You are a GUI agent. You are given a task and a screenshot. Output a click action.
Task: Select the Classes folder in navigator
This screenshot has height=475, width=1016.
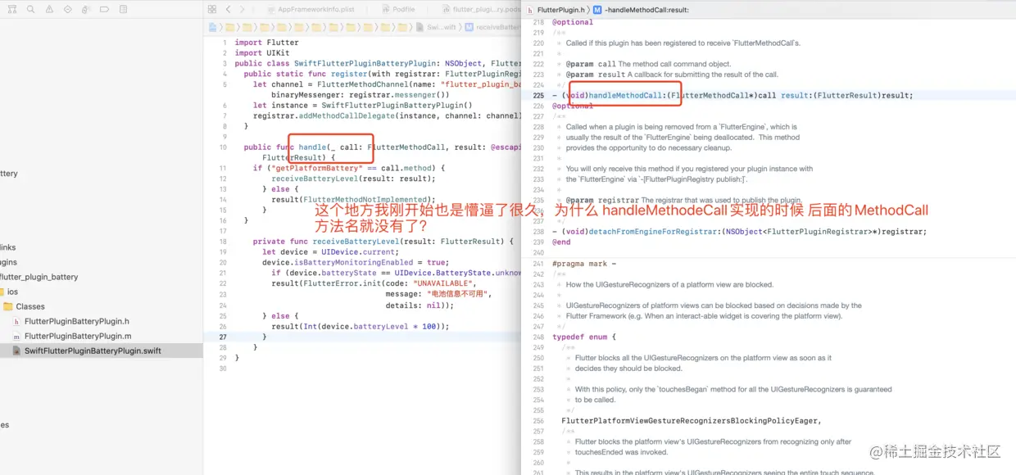[x=25, y=306]
